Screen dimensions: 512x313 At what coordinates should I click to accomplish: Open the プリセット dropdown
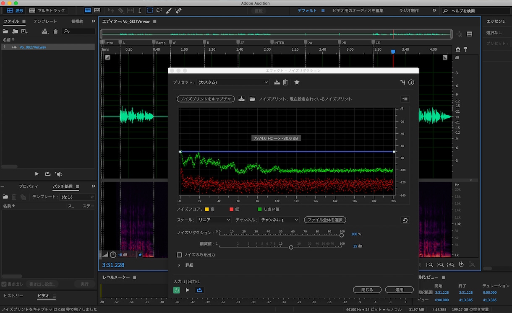[x=233, y=83]
